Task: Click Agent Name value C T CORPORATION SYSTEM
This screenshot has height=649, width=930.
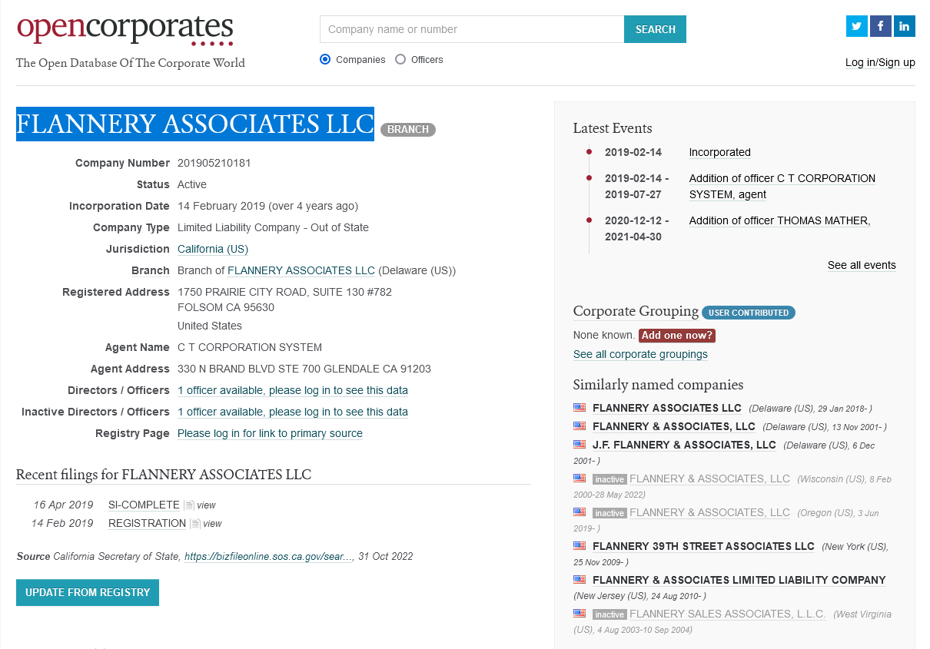Action: (250, 347)
